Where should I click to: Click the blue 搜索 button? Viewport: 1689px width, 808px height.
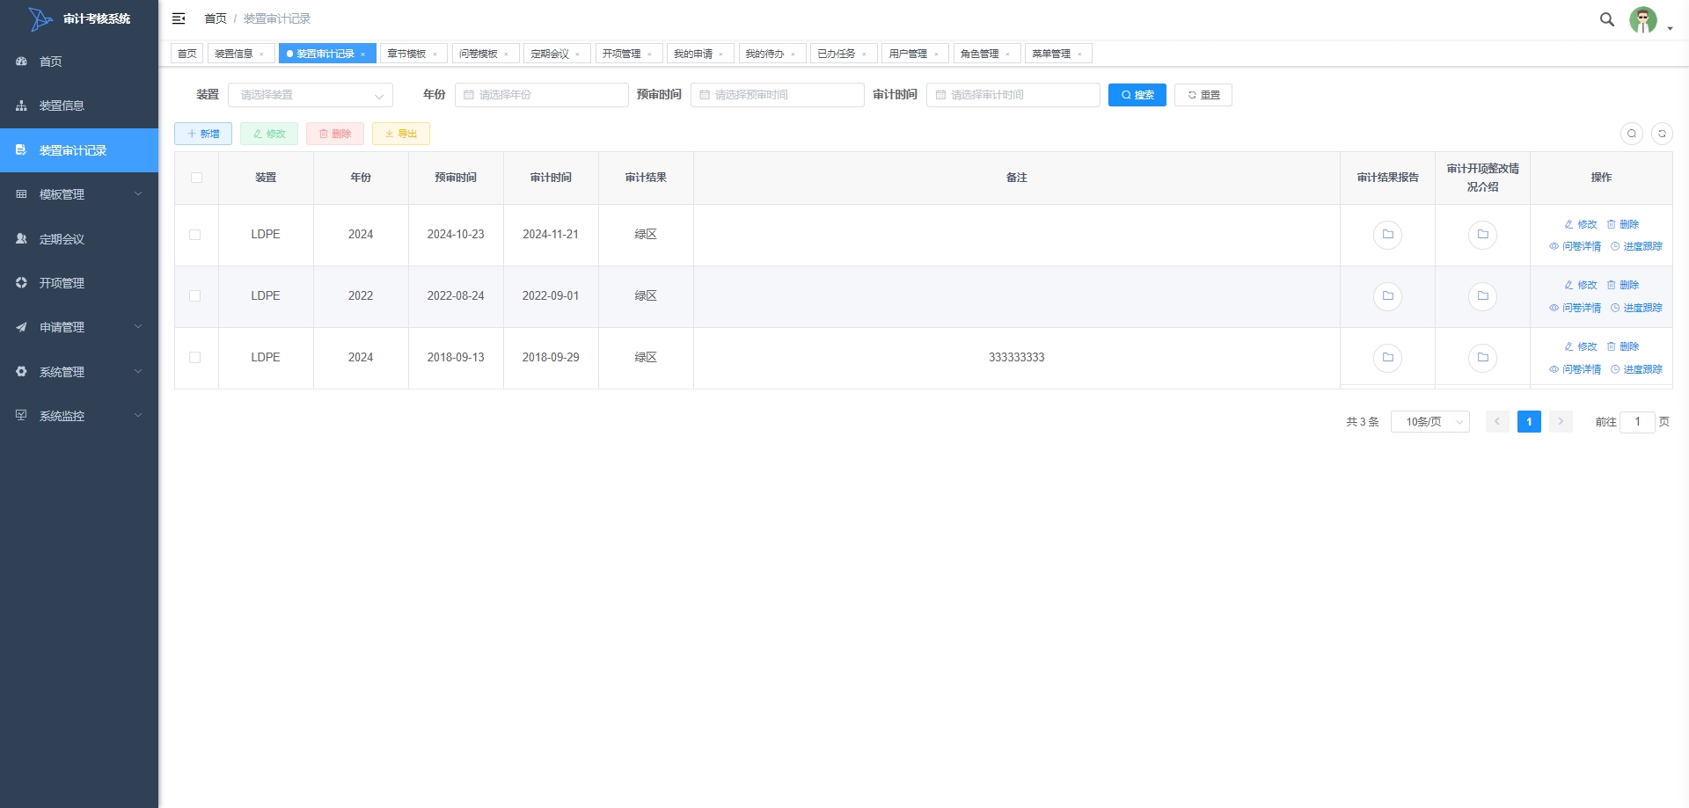[x=1137, y=95]
